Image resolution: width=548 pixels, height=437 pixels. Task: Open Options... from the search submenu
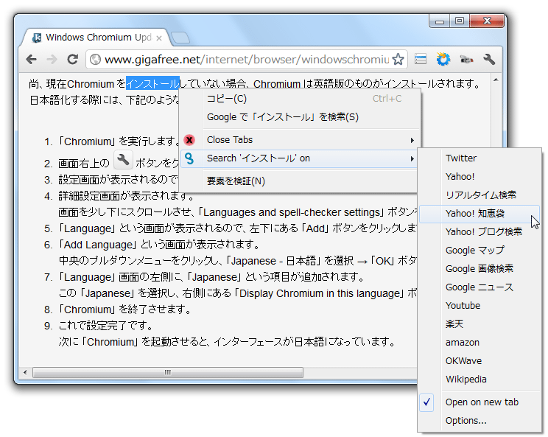[479, 421]
